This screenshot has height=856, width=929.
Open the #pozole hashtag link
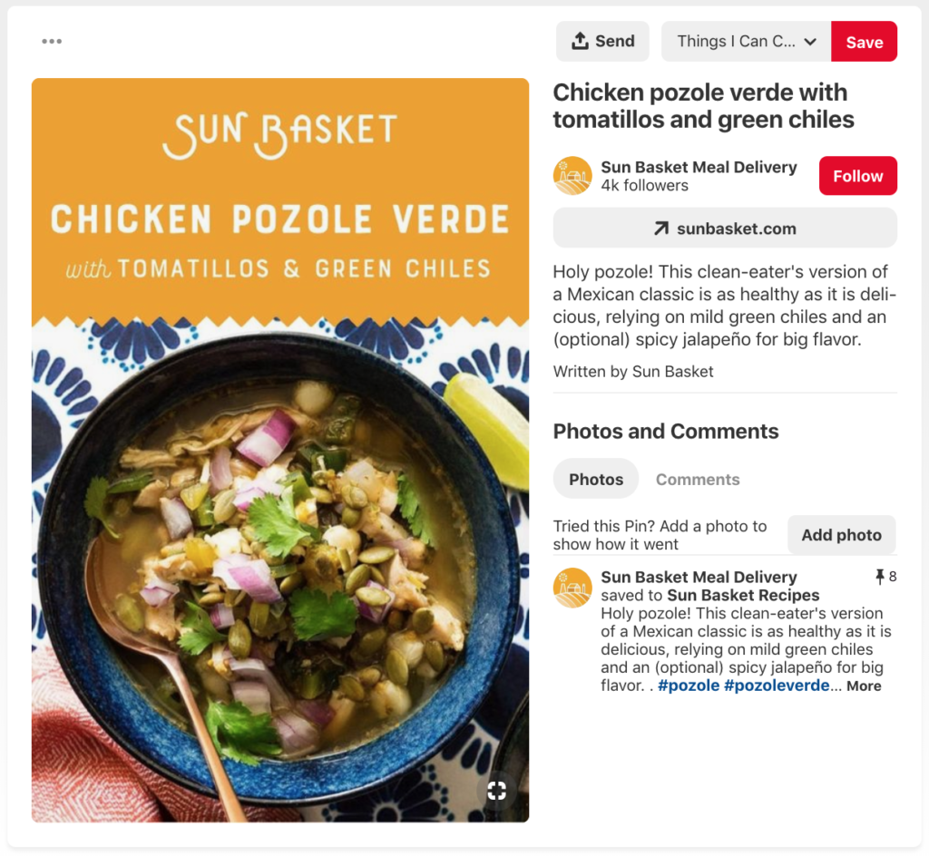click(x=688, y=686)
